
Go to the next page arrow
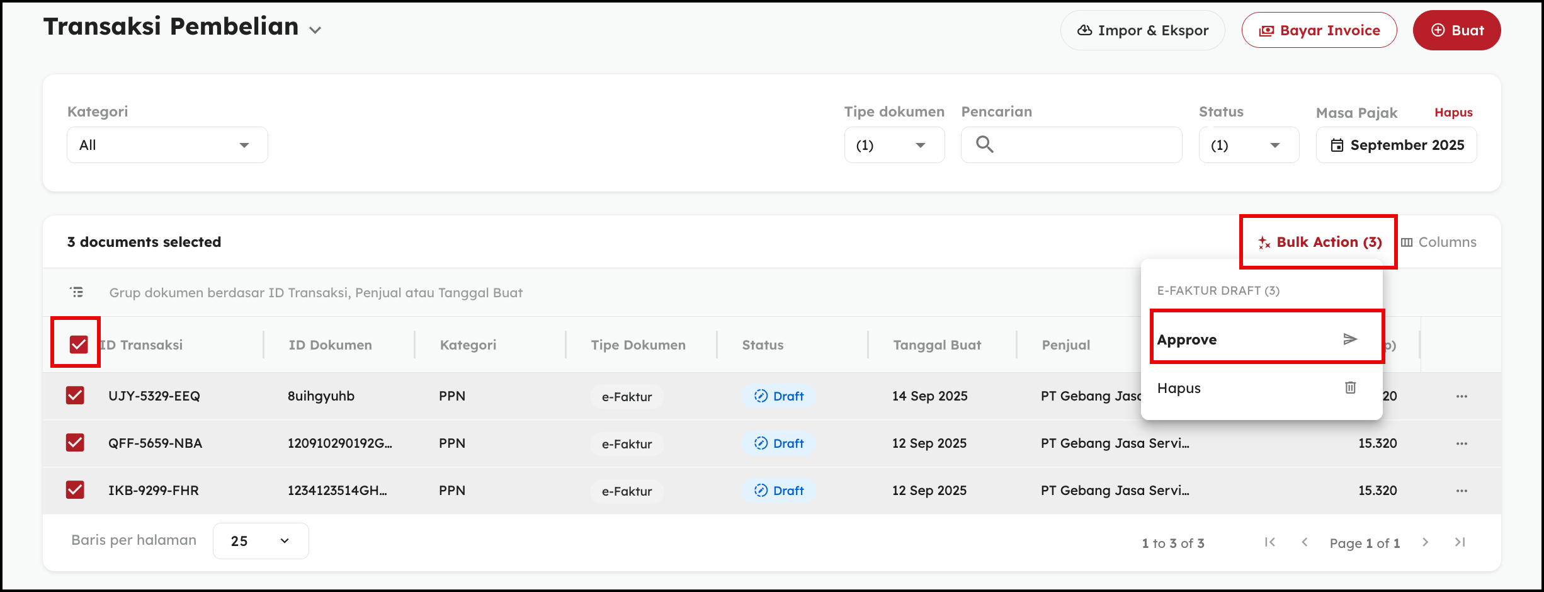click(x=1426, y=542)
